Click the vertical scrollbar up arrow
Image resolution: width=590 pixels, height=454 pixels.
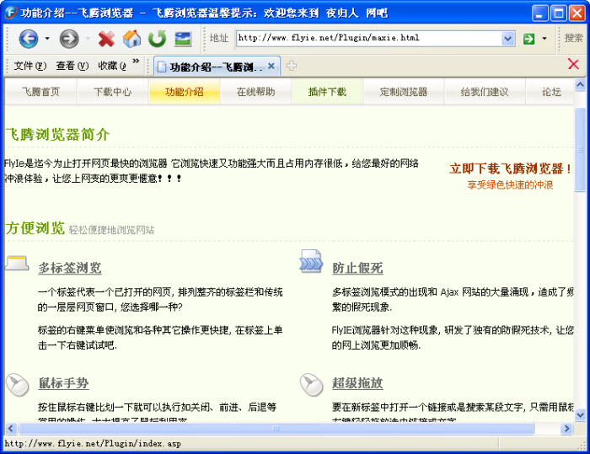pyautogui.click(x=580, y=85)
